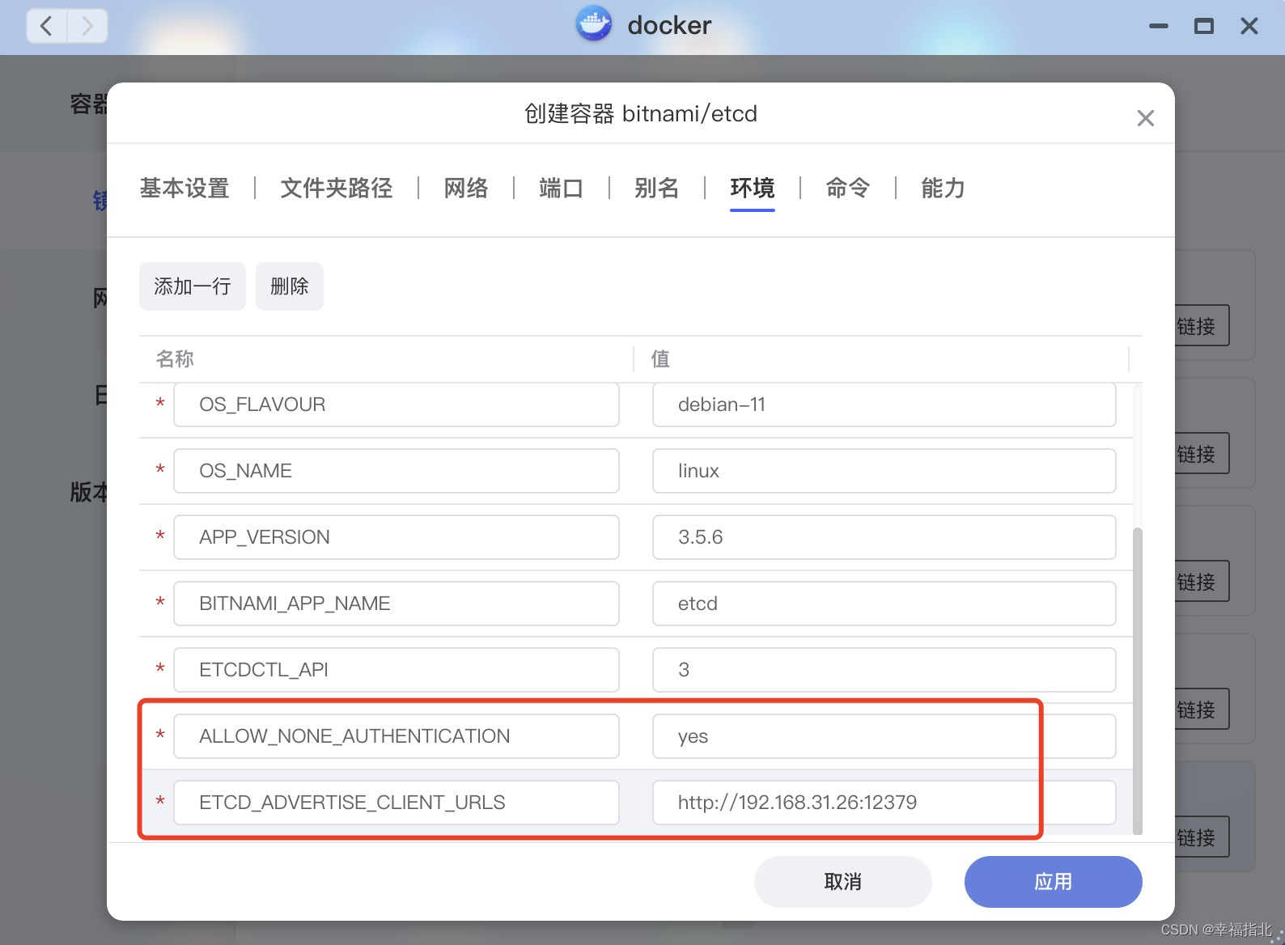Edit the etcd value field
This screenshot has width=1285, height=945.
click(x=884, y=604)
